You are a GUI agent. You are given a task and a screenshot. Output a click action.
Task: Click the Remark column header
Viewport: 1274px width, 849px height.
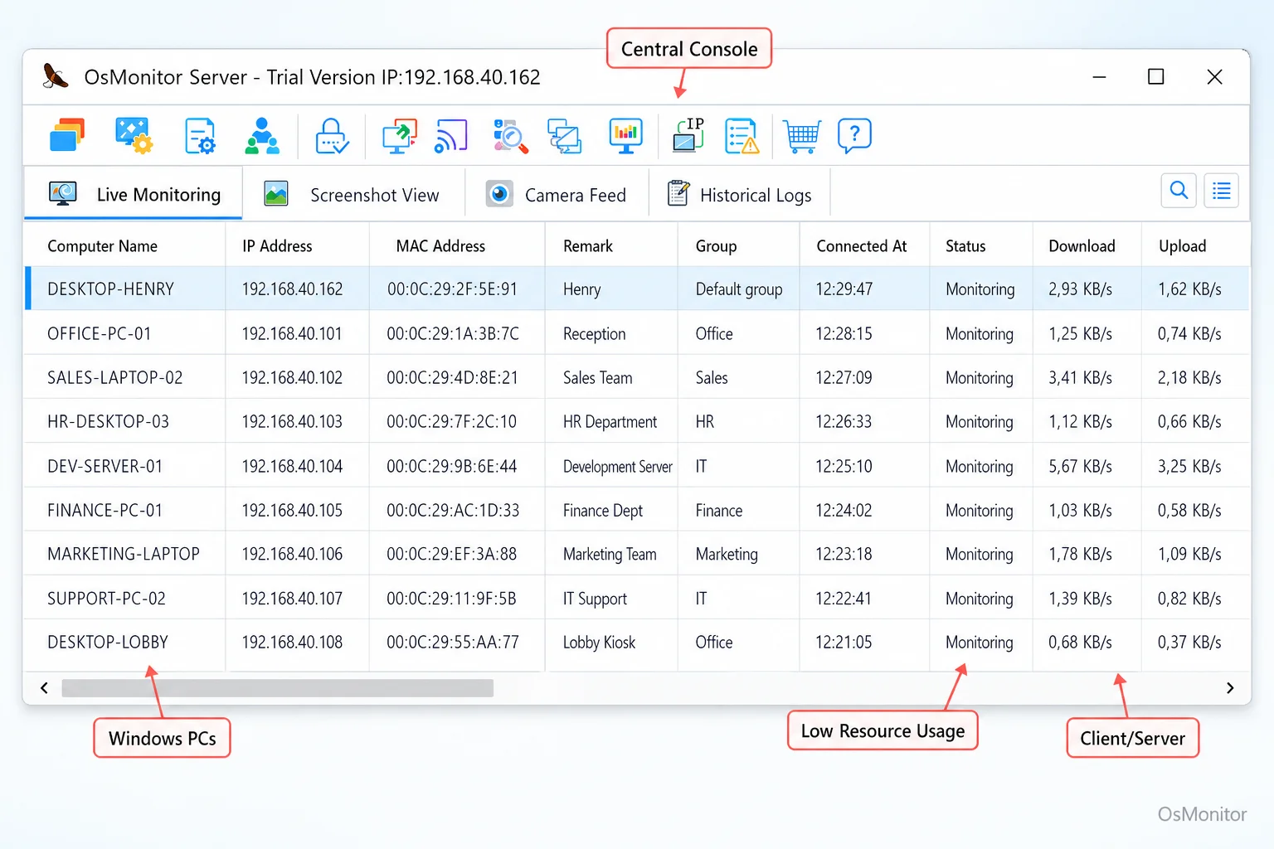pos(587,246)
